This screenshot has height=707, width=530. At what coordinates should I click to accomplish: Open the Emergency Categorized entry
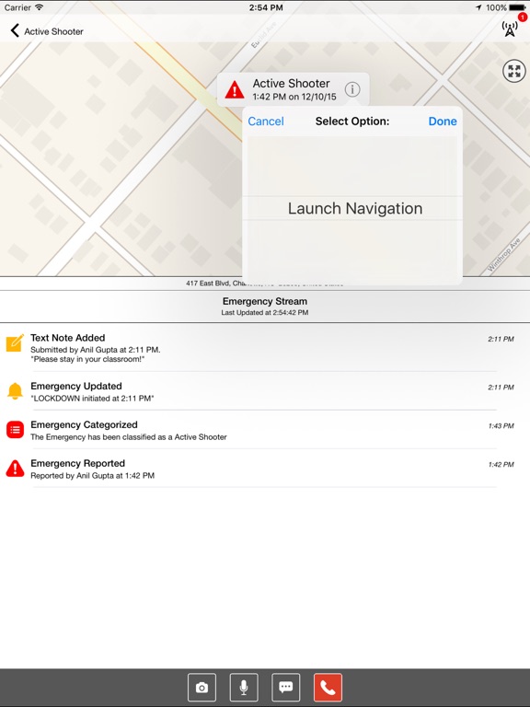click(265, 430)
